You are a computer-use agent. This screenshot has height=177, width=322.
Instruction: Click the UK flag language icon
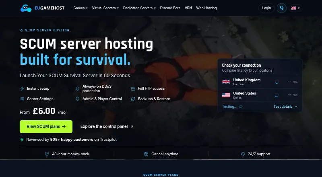click(294, 8)
